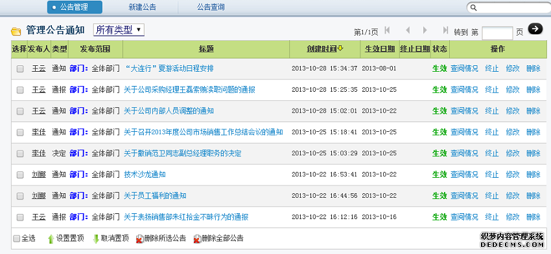Click the black go-to-page arrow button
Image resolution: width=551 pixels, height=254 pixels.
(x=535, y=28)
